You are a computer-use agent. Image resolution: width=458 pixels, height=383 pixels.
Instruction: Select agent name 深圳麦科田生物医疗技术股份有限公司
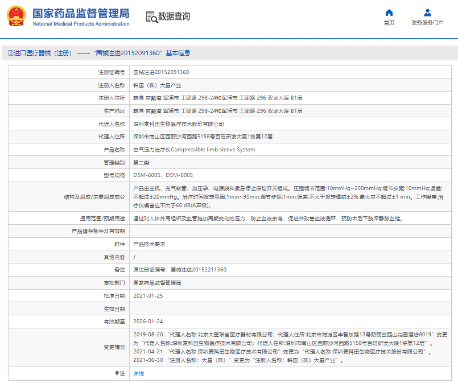(x=179, y=124)
